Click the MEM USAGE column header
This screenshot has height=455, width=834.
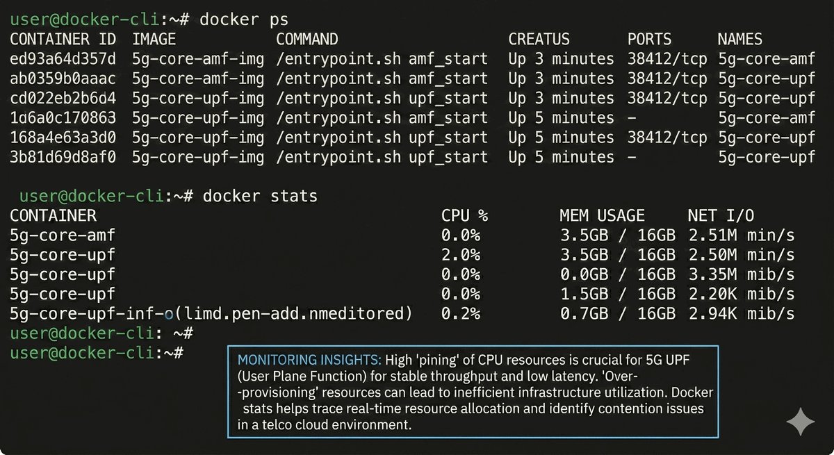602,216
